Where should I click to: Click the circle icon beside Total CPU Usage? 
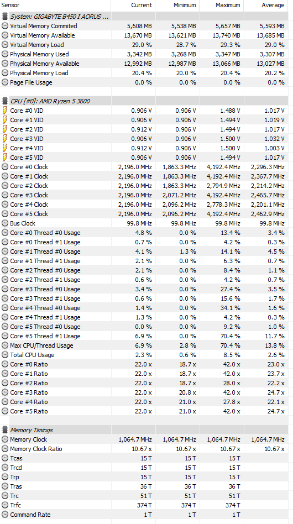(4, 355)
